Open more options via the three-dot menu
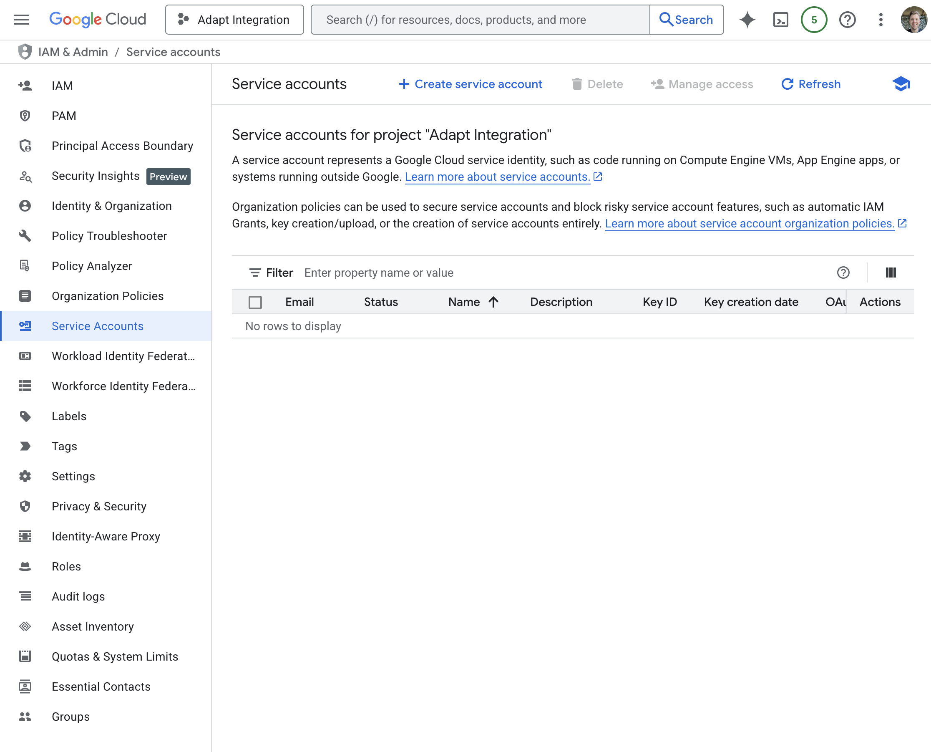 tap(881, 20)
